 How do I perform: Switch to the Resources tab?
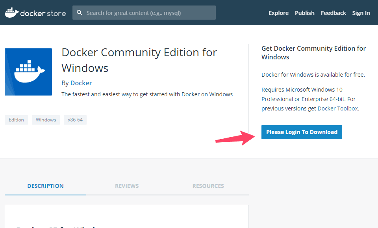click(x=208, y=186)
